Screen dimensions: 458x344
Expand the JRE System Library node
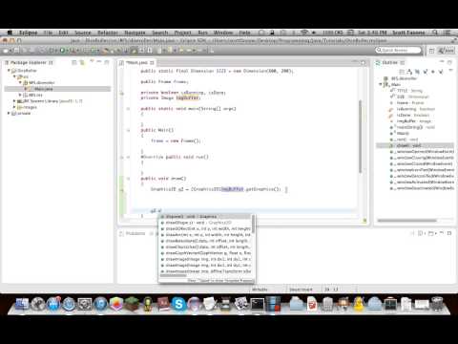click(14, 101)
